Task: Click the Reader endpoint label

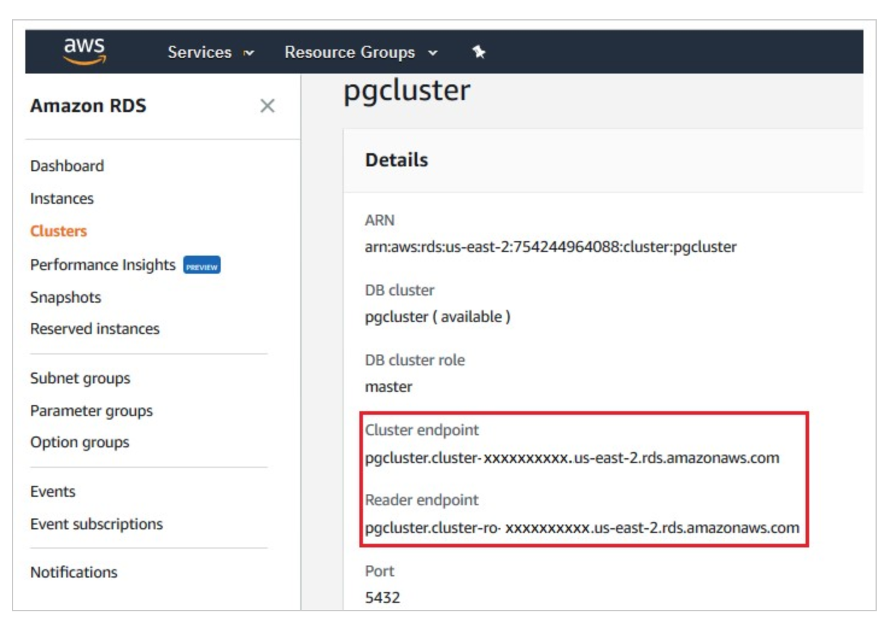Action: click(421, 500)
